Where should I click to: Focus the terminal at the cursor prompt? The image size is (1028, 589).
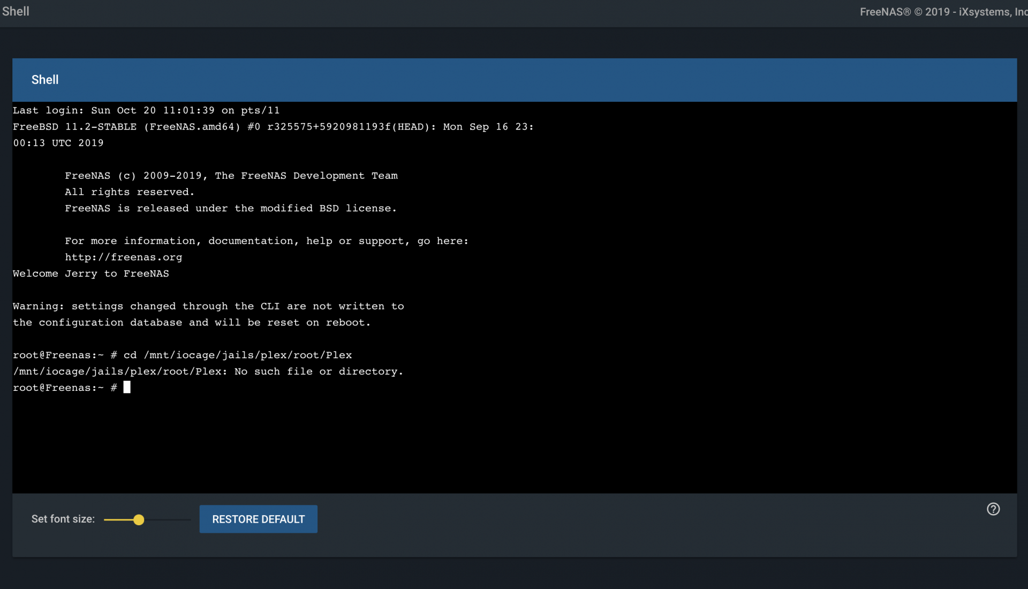[x=127, y=387]
